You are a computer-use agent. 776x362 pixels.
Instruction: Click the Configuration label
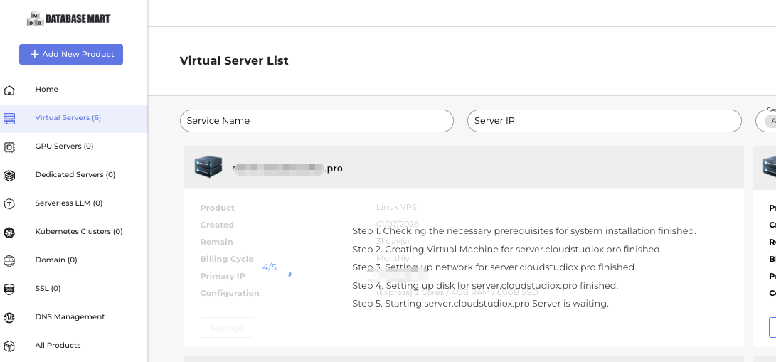click(230, 293)
